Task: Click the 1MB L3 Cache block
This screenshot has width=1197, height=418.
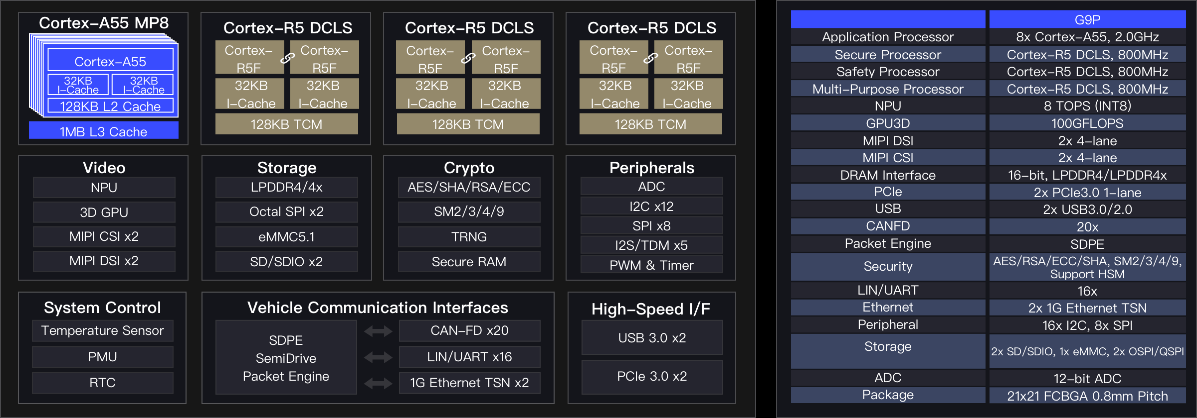Action: tap(104, 131)
